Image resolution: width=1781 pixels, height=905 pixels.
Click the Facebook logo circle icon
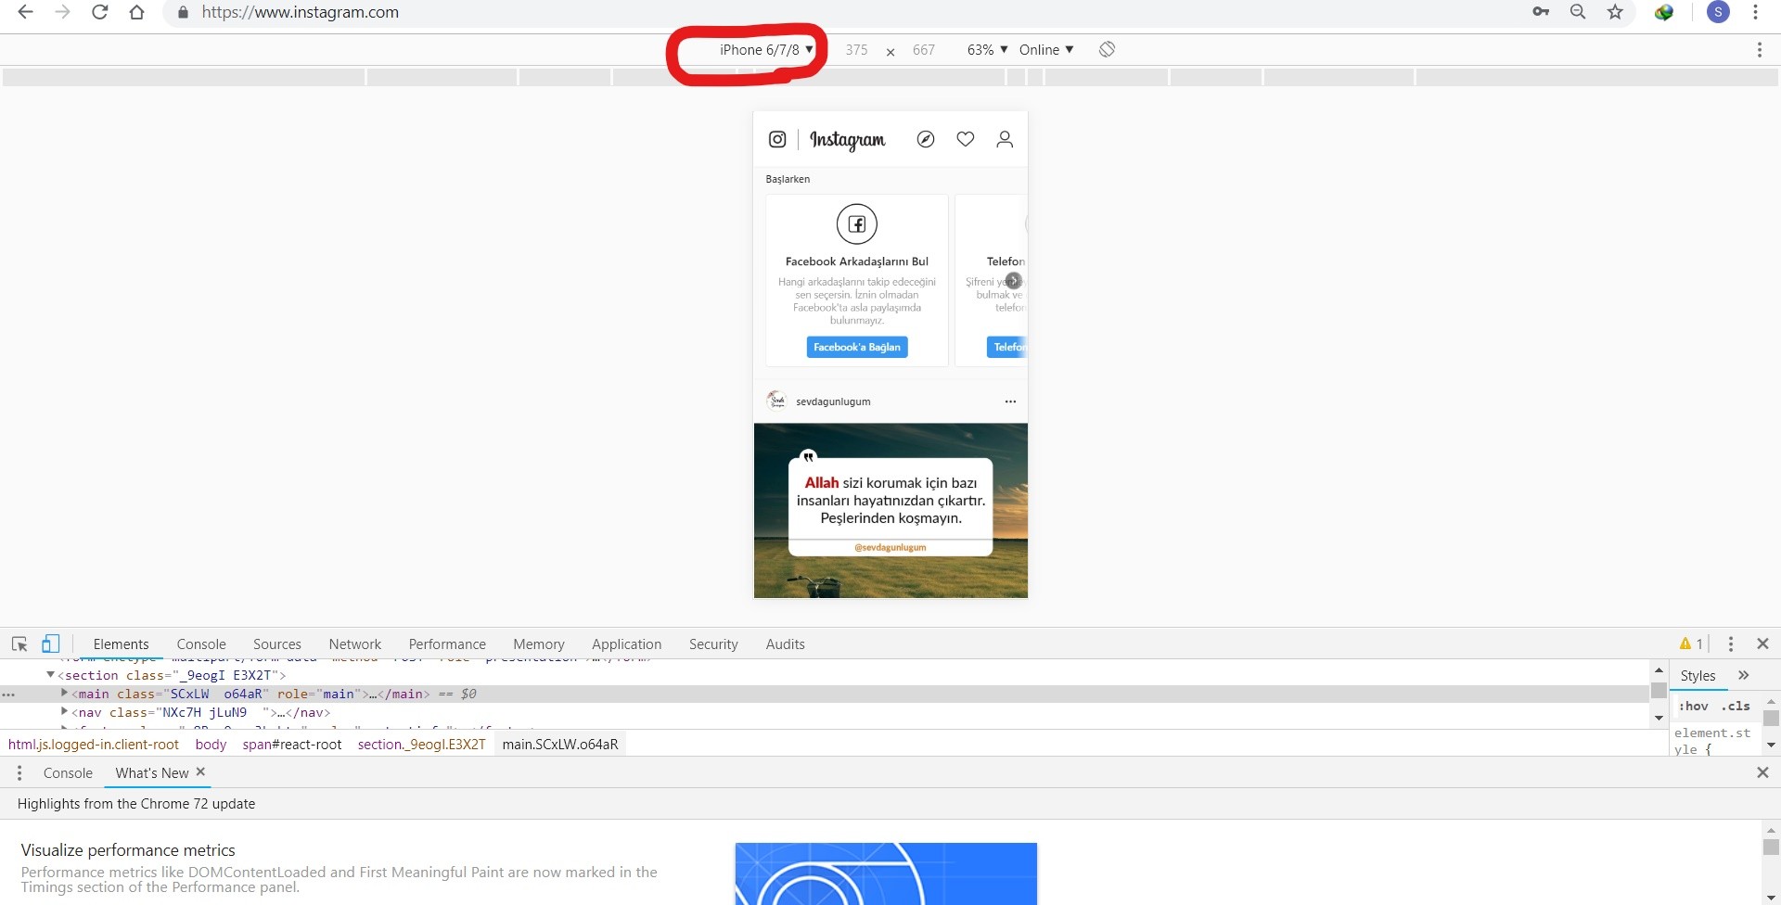click(857, 223)
